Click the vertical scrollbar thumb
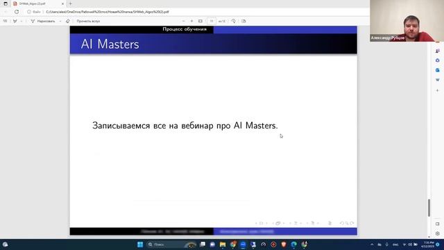The image size is (444, 250). pos(429,208)
